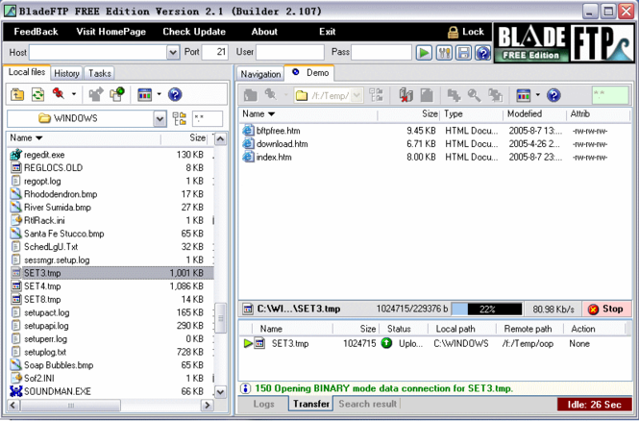Open help icon beside save icon
The image size is (639, 421).
click(x=482, y=53)
